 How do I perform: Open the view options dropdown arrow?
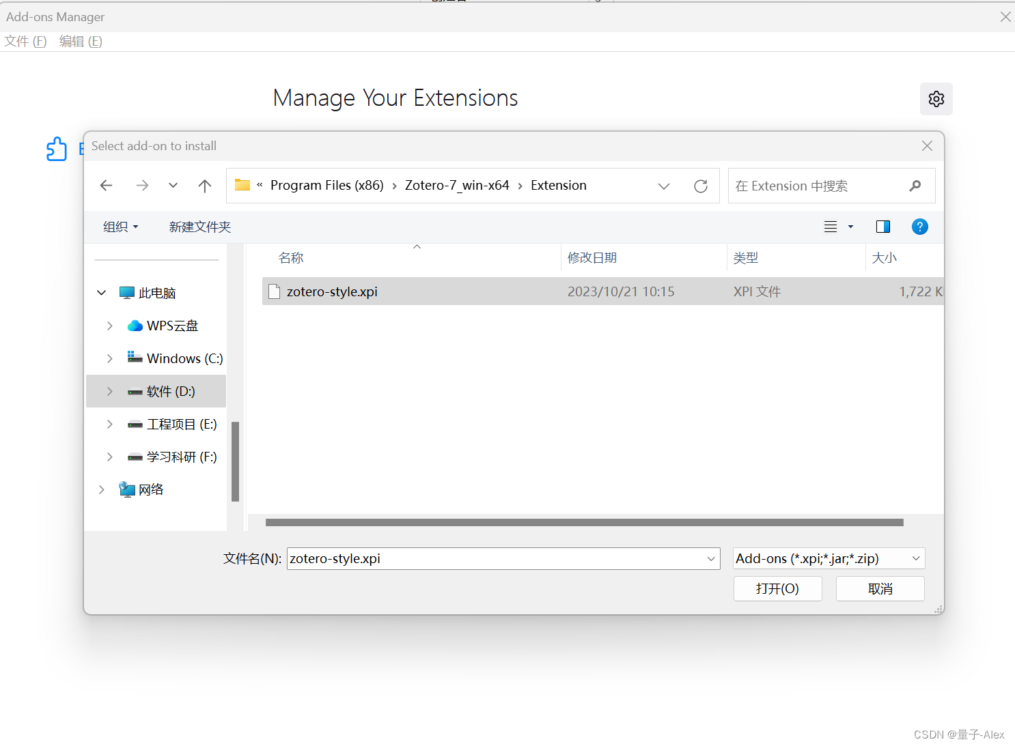(850, 227)
